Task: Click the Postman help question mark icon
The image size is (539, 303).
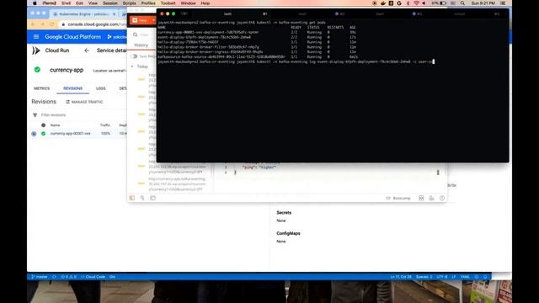Action: 442,199
